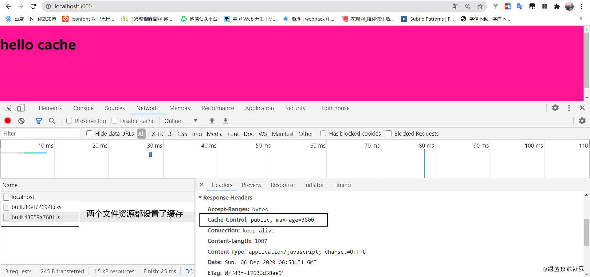The height and width of the screenshot is (277, 590).
Task: Open the Timing tab of request
Action: 342,185
